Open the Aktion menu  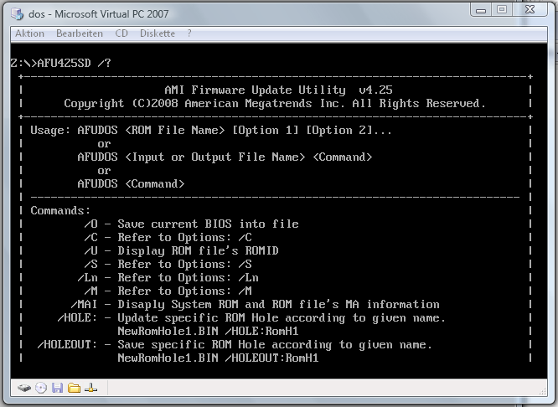click(x=29, y=33)
